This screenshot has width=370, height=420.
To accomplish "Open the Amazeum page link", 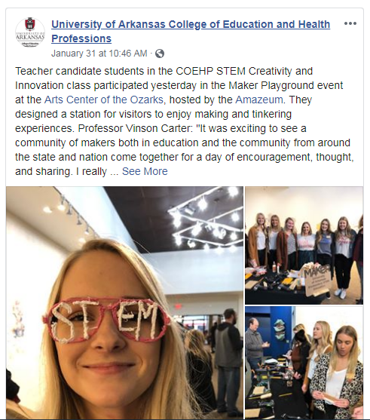I will [259, 100].
